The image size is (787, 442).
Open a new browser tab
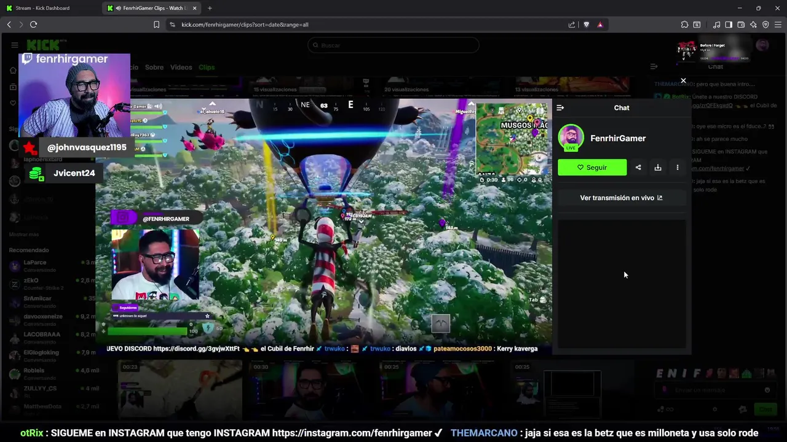coord(210,8)
